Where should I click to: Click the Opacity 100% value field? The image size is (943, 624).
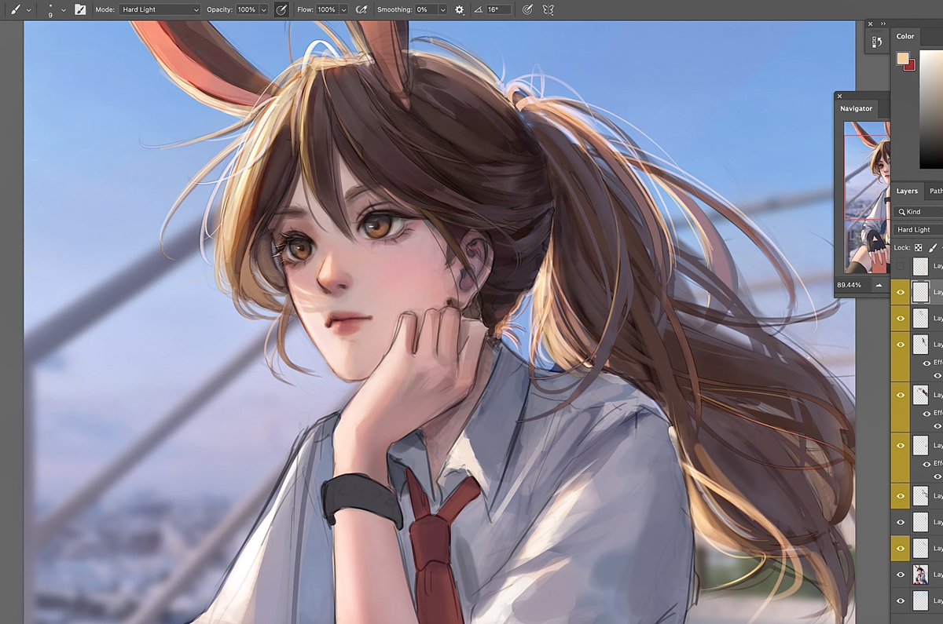(246, 10)
